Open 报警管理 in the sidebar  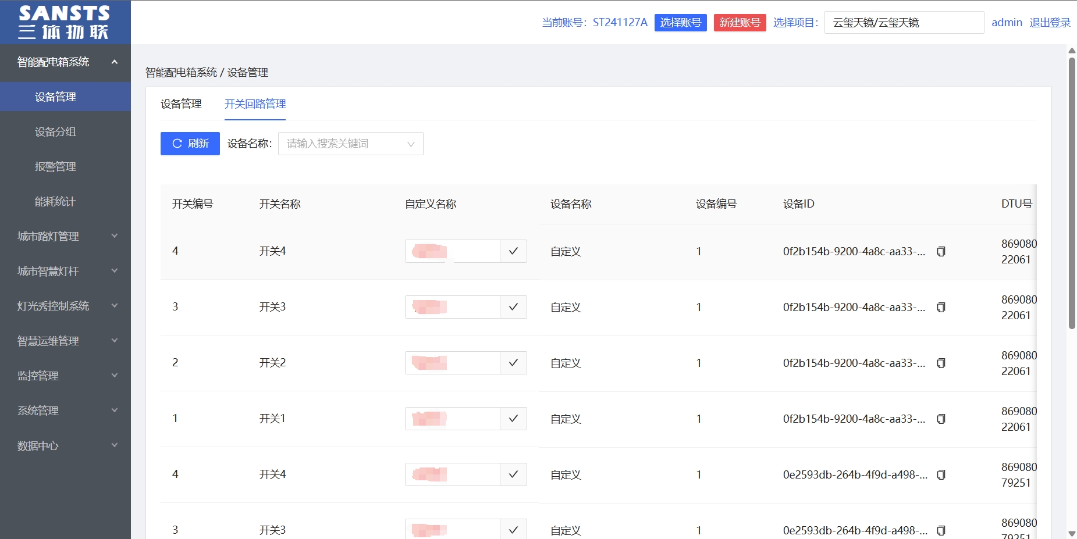[65, 166]
